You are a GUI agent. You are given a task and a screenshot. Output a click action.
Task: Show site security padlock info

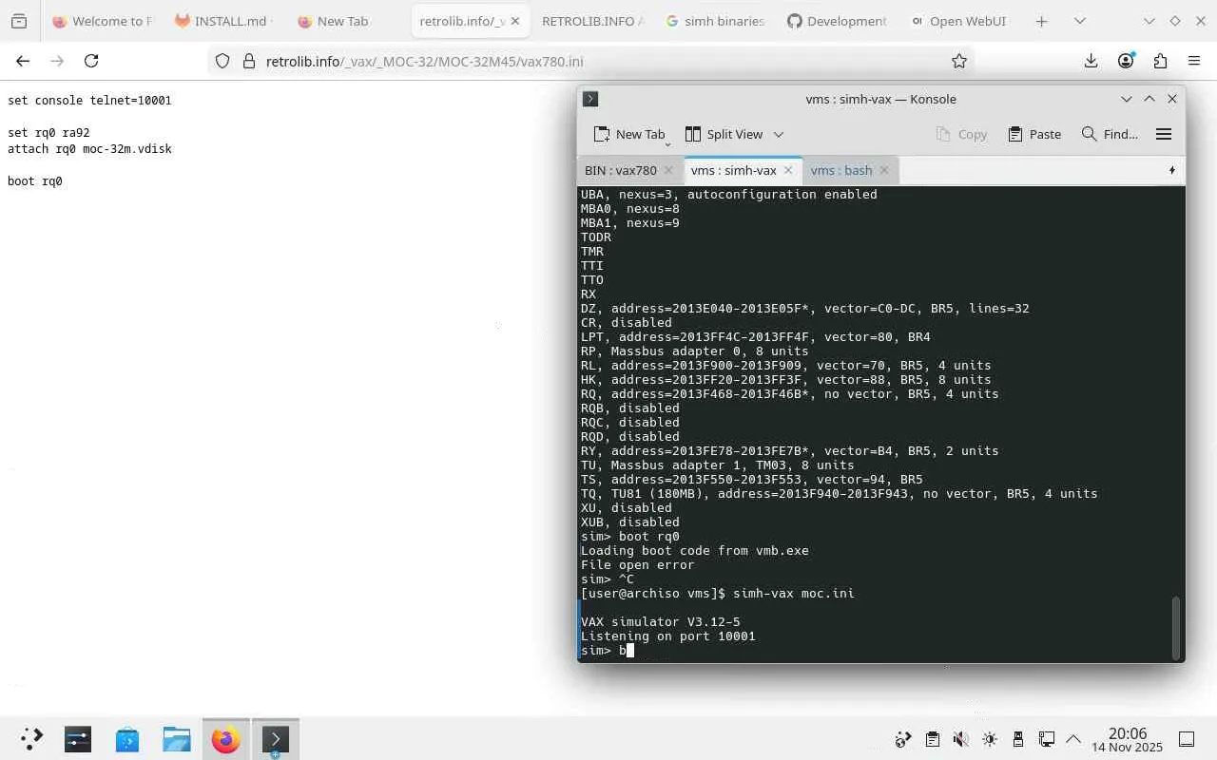249,61
